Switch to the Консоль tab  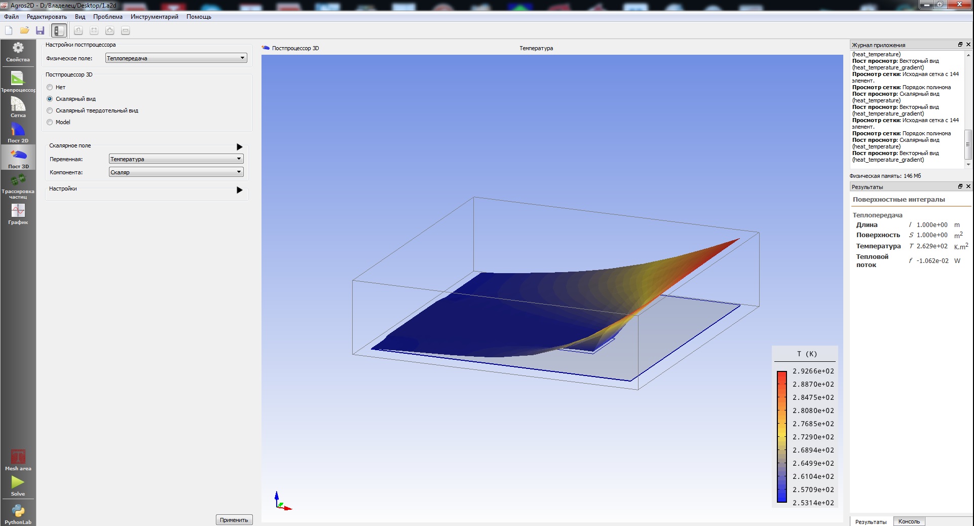909,521
